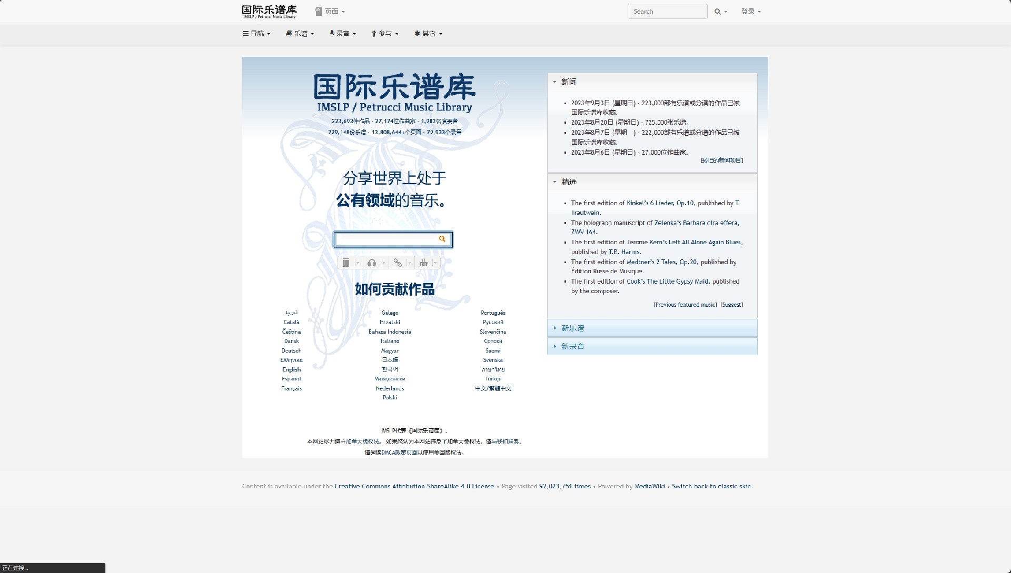This screenshot has height=573, width=1011.
Task: Open the 其它 menu
Action: [428, 33]
